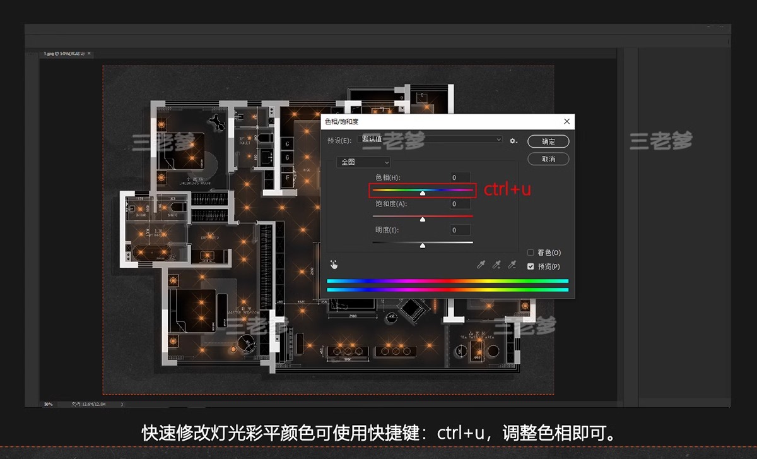
Task: Select the subtract-from-sample eyedropper tool
Action: [x=512, y=265]
